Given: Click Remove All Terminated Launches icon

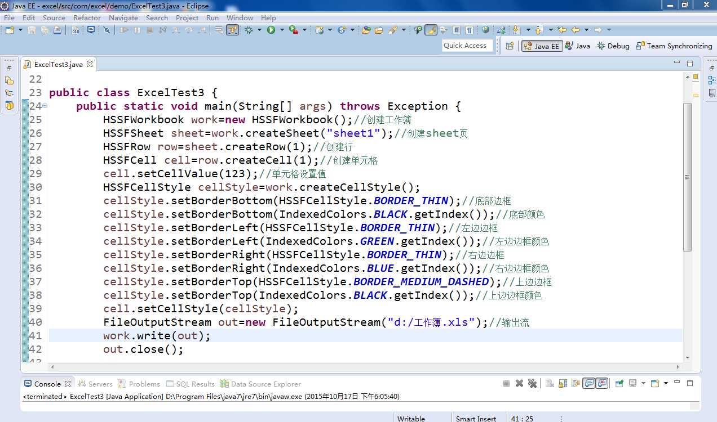Looking at the screenshot, I should pos(532,384).
